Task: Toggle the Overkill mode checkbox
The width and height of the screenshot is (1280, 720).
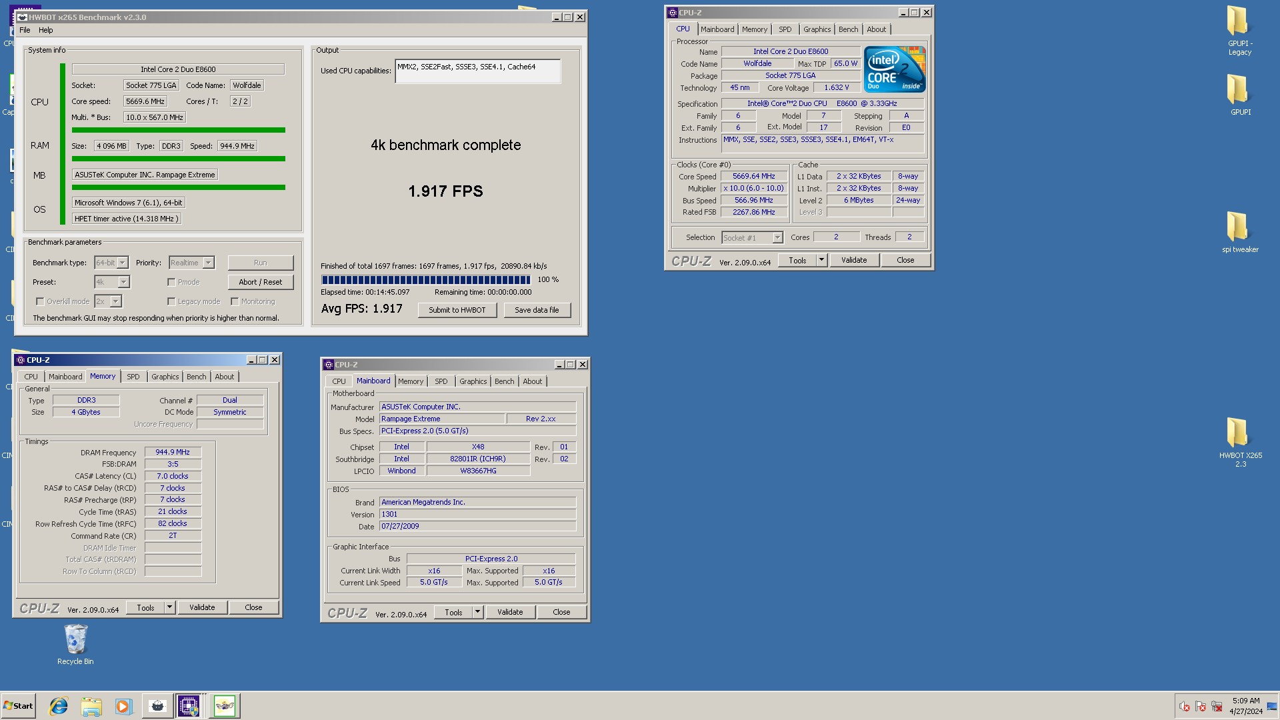Action: 40,302
